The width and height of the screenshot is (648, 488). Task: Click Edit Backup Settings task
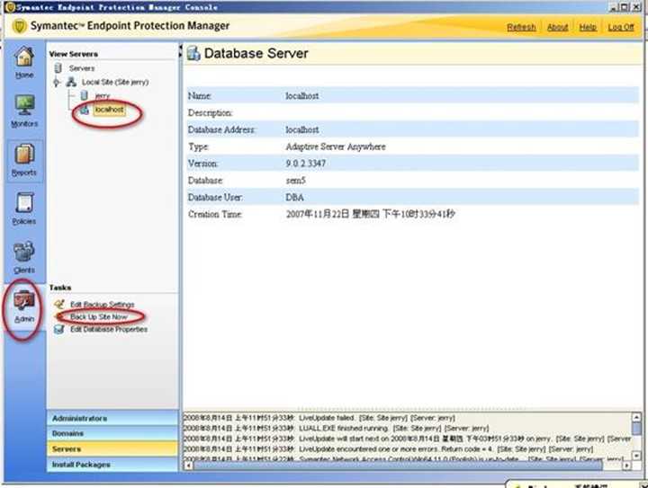pos(103,305)
